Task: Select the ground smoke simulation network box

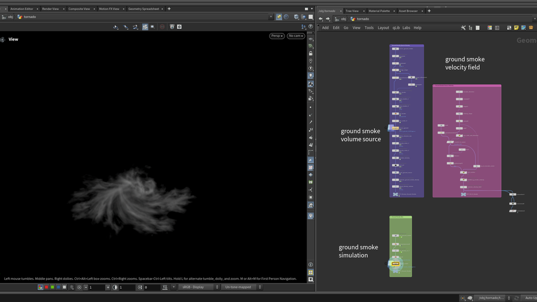Action: click(x=400, y=218)
